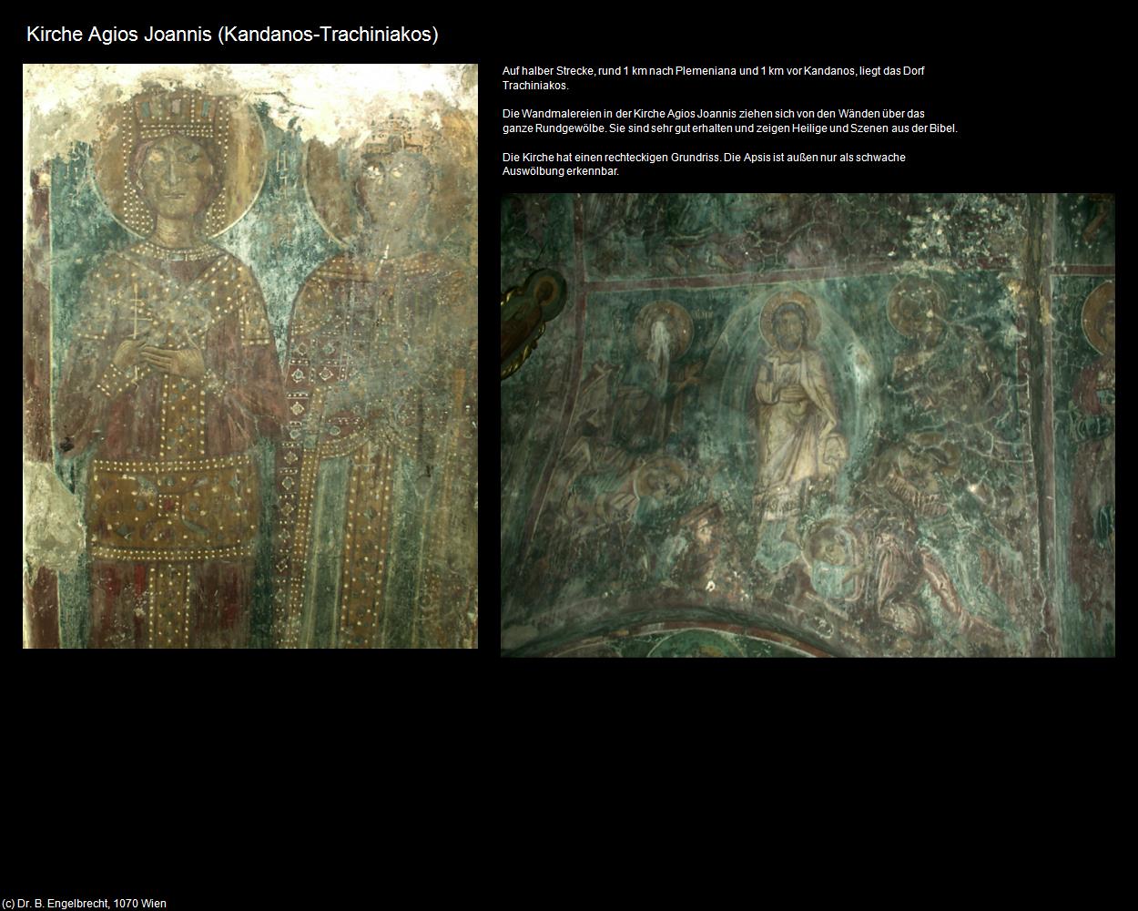Click the paragraph starting 'Auf halber Strecke'
Screen dimensions: 1138x911
[714, 77]
